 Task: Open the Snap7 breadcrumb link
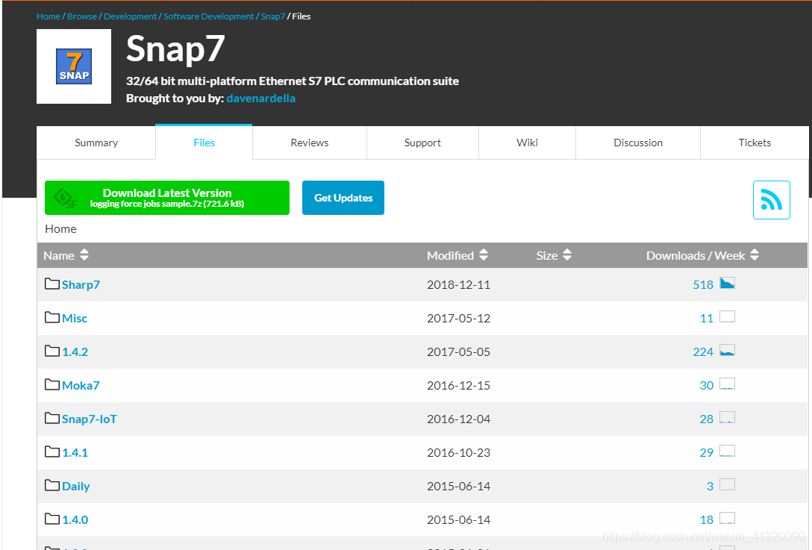pos(273,16)
